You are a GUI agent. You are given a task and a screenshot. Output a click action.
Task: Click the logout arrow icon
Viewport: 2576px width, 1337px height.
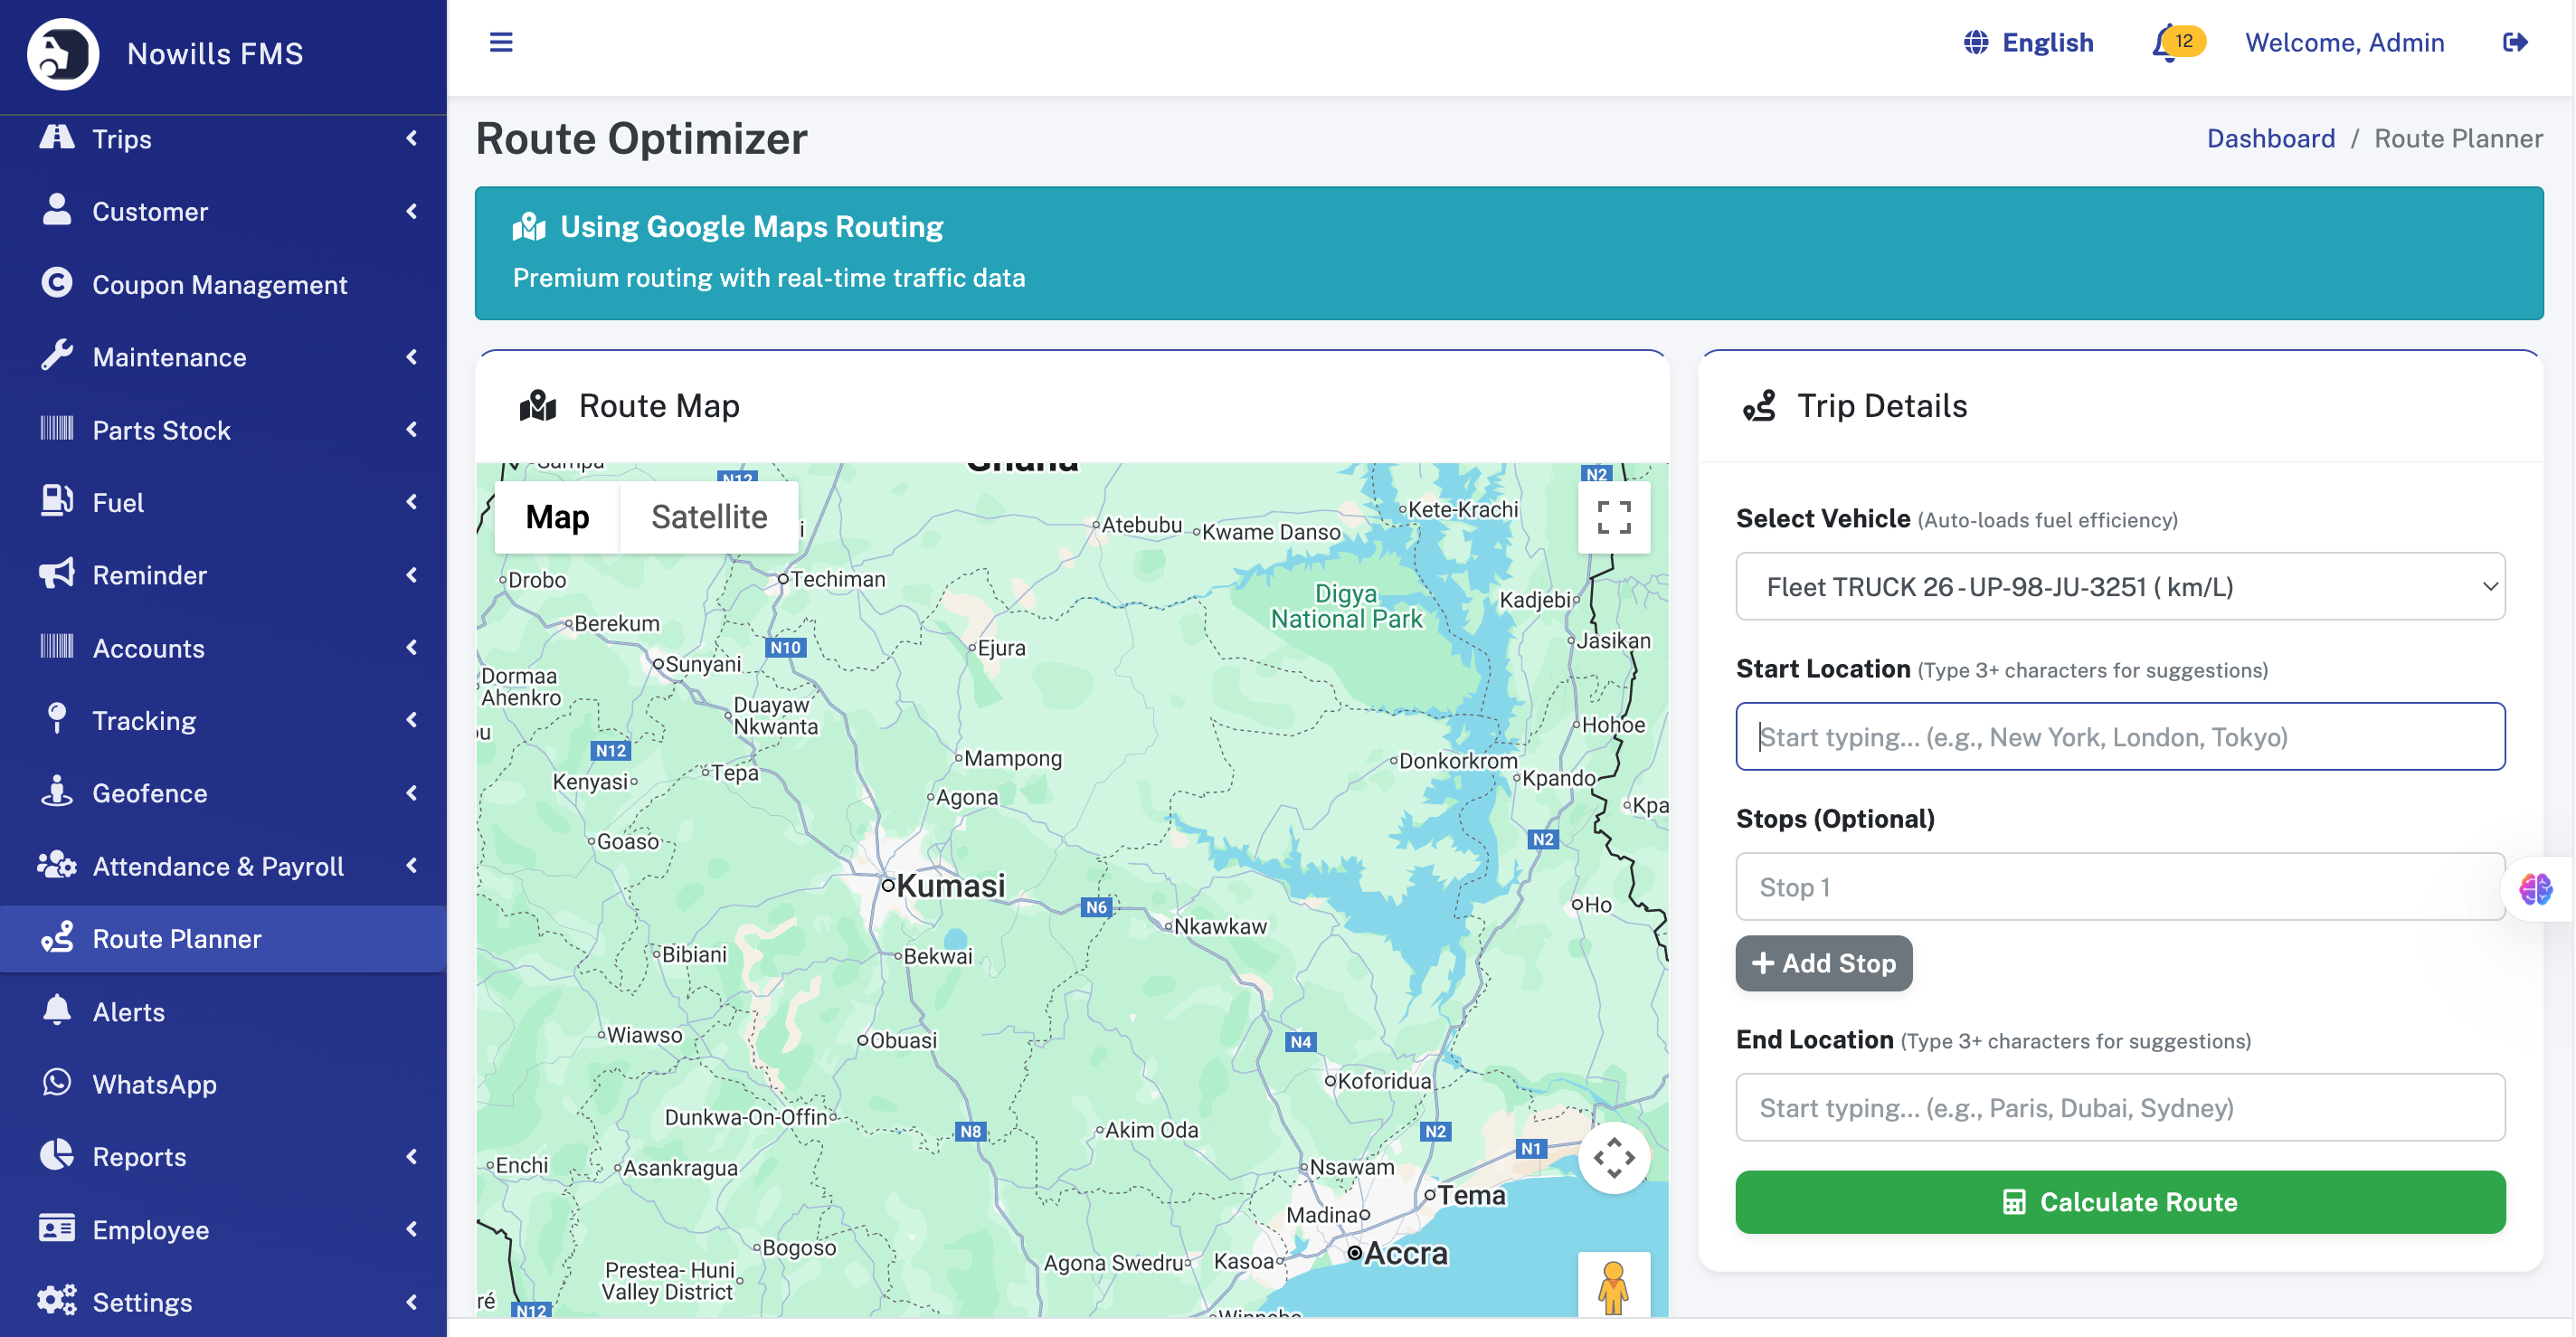2515,42
